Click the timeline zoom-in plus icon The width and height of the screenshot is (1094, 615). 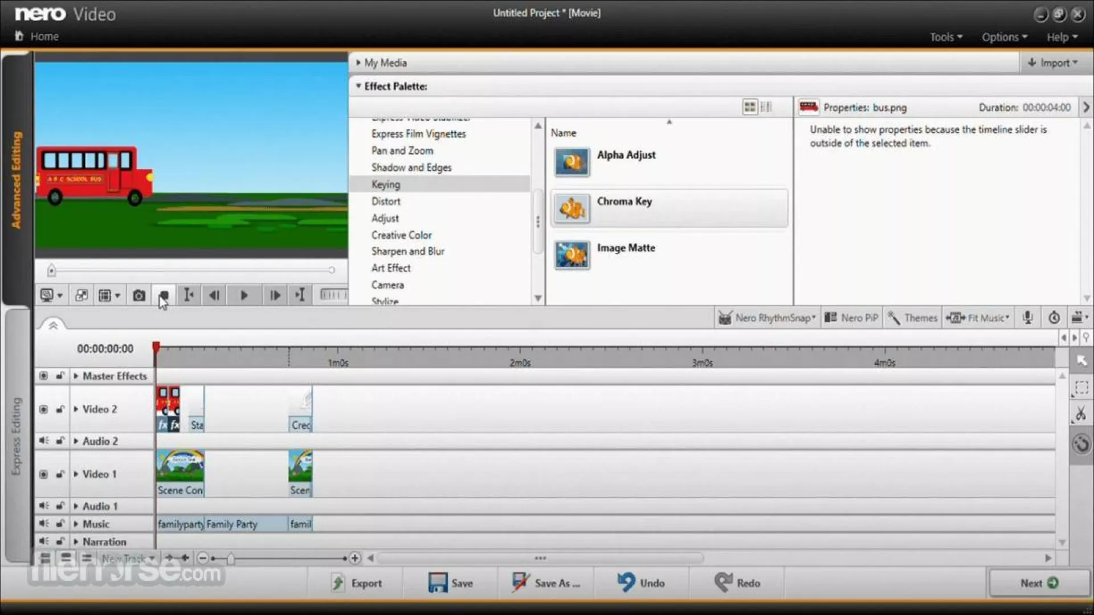click(x=354, y=558)
